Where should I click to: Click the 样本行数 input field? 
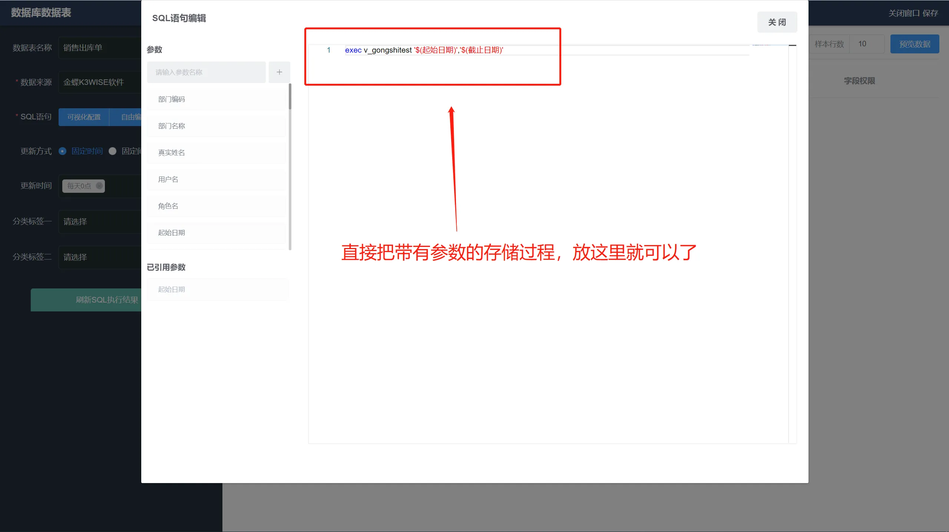click(x=867, y=44)
